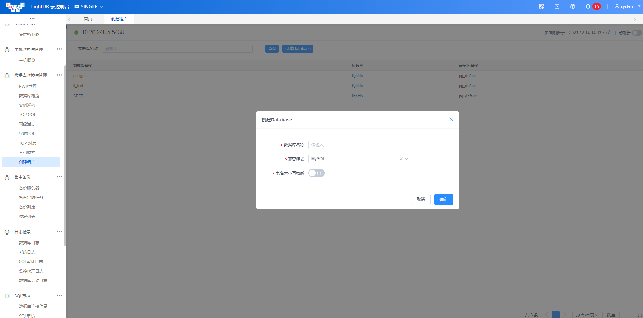The image size is (643, 318).
Task: Open 实例巡检 in sidebar
Action: [27, 105]
